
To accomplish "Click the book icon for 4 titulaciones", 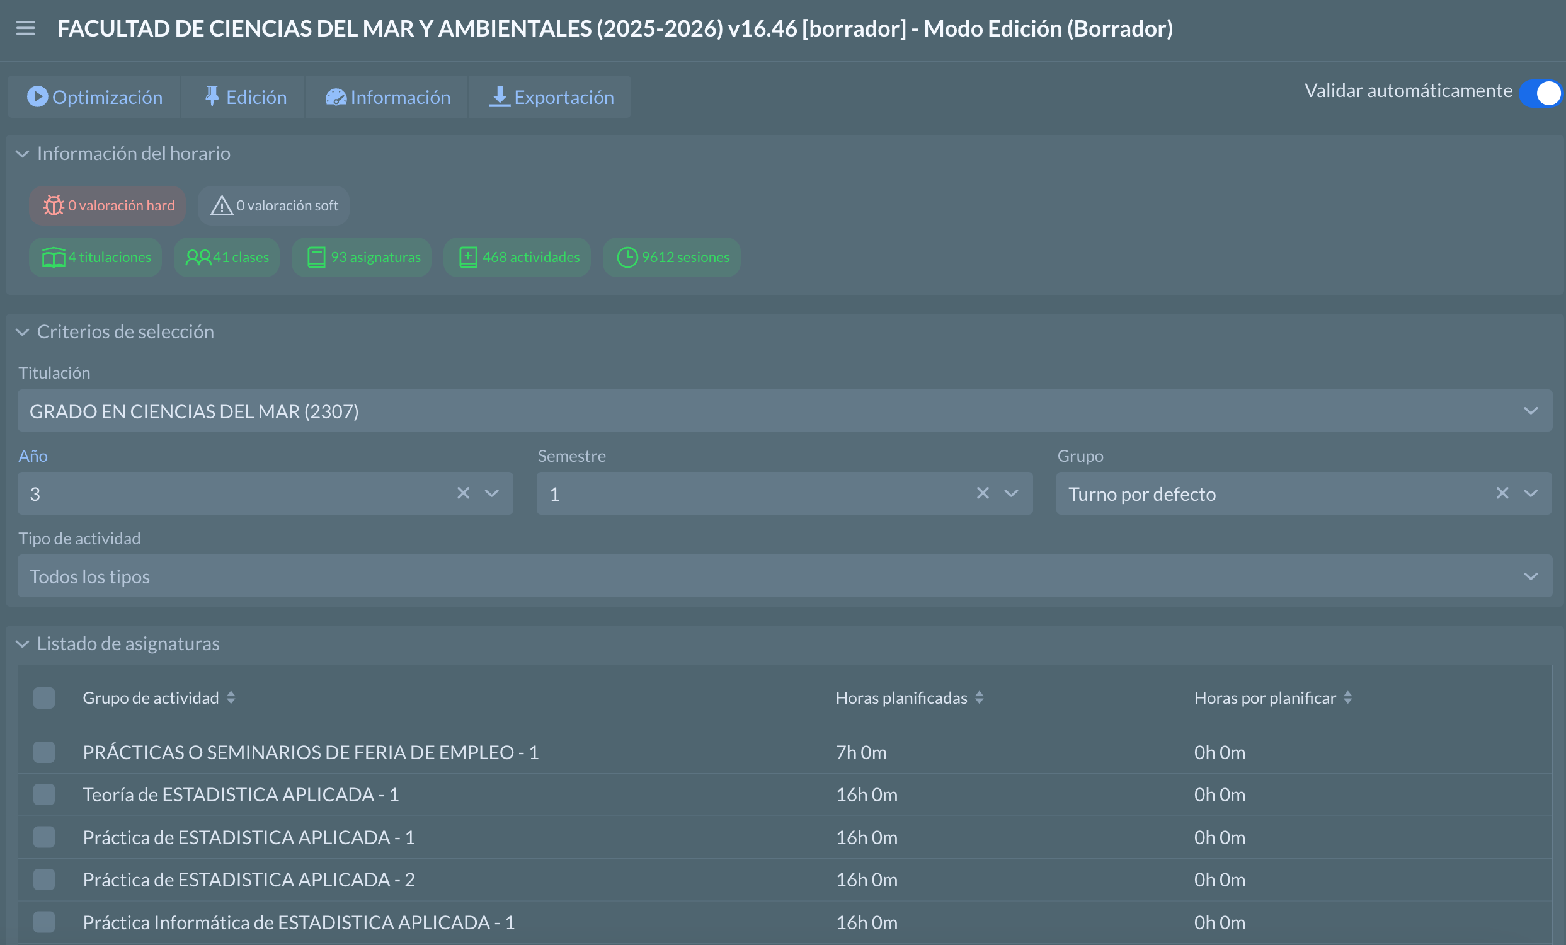I will 54,258.
